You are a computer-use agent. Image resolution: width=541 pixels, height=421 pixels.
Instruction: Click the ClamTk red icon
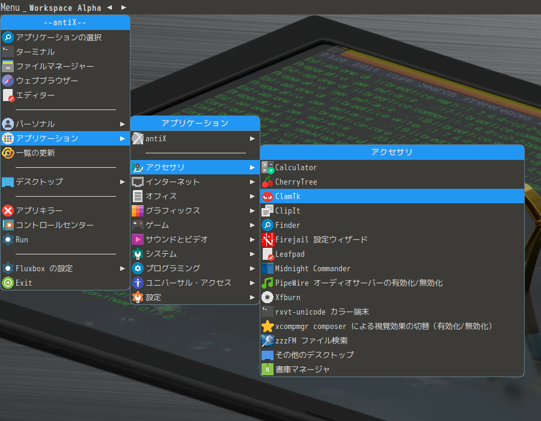click(x=267, y=196)
